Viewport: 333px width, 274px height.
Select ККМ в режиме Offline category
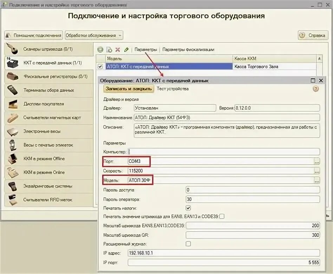(x=48, y=159)
